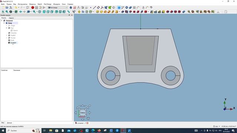The image size is (237, 133).
Task: Open the Правка menu
Action: pyautogui.click(x=9, y=4)
